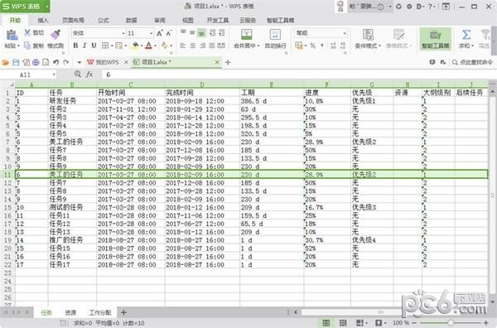Increase font size with the larger A
497x328 pixels.
pyautogui.click(x=160, y=33)
